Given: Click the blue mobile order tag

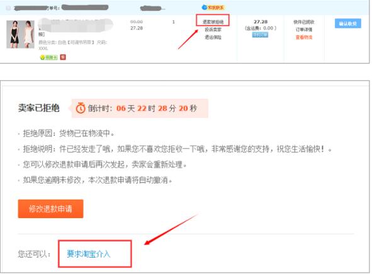Looking at the screenshot, I should point(260,35).
